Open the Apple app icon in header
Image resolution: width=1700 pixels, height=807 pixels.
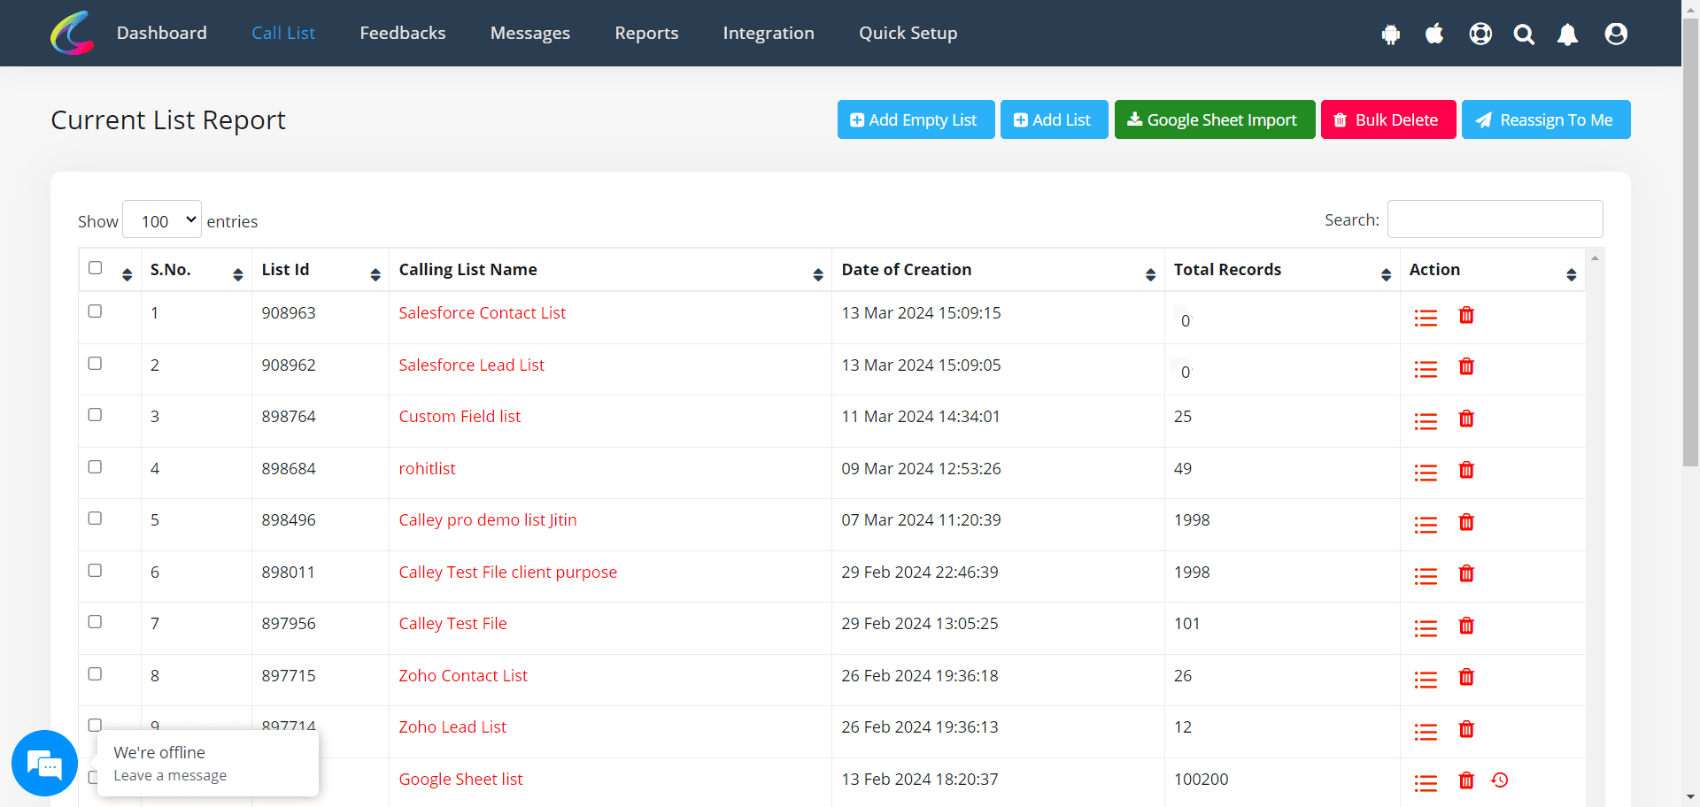1434,34
